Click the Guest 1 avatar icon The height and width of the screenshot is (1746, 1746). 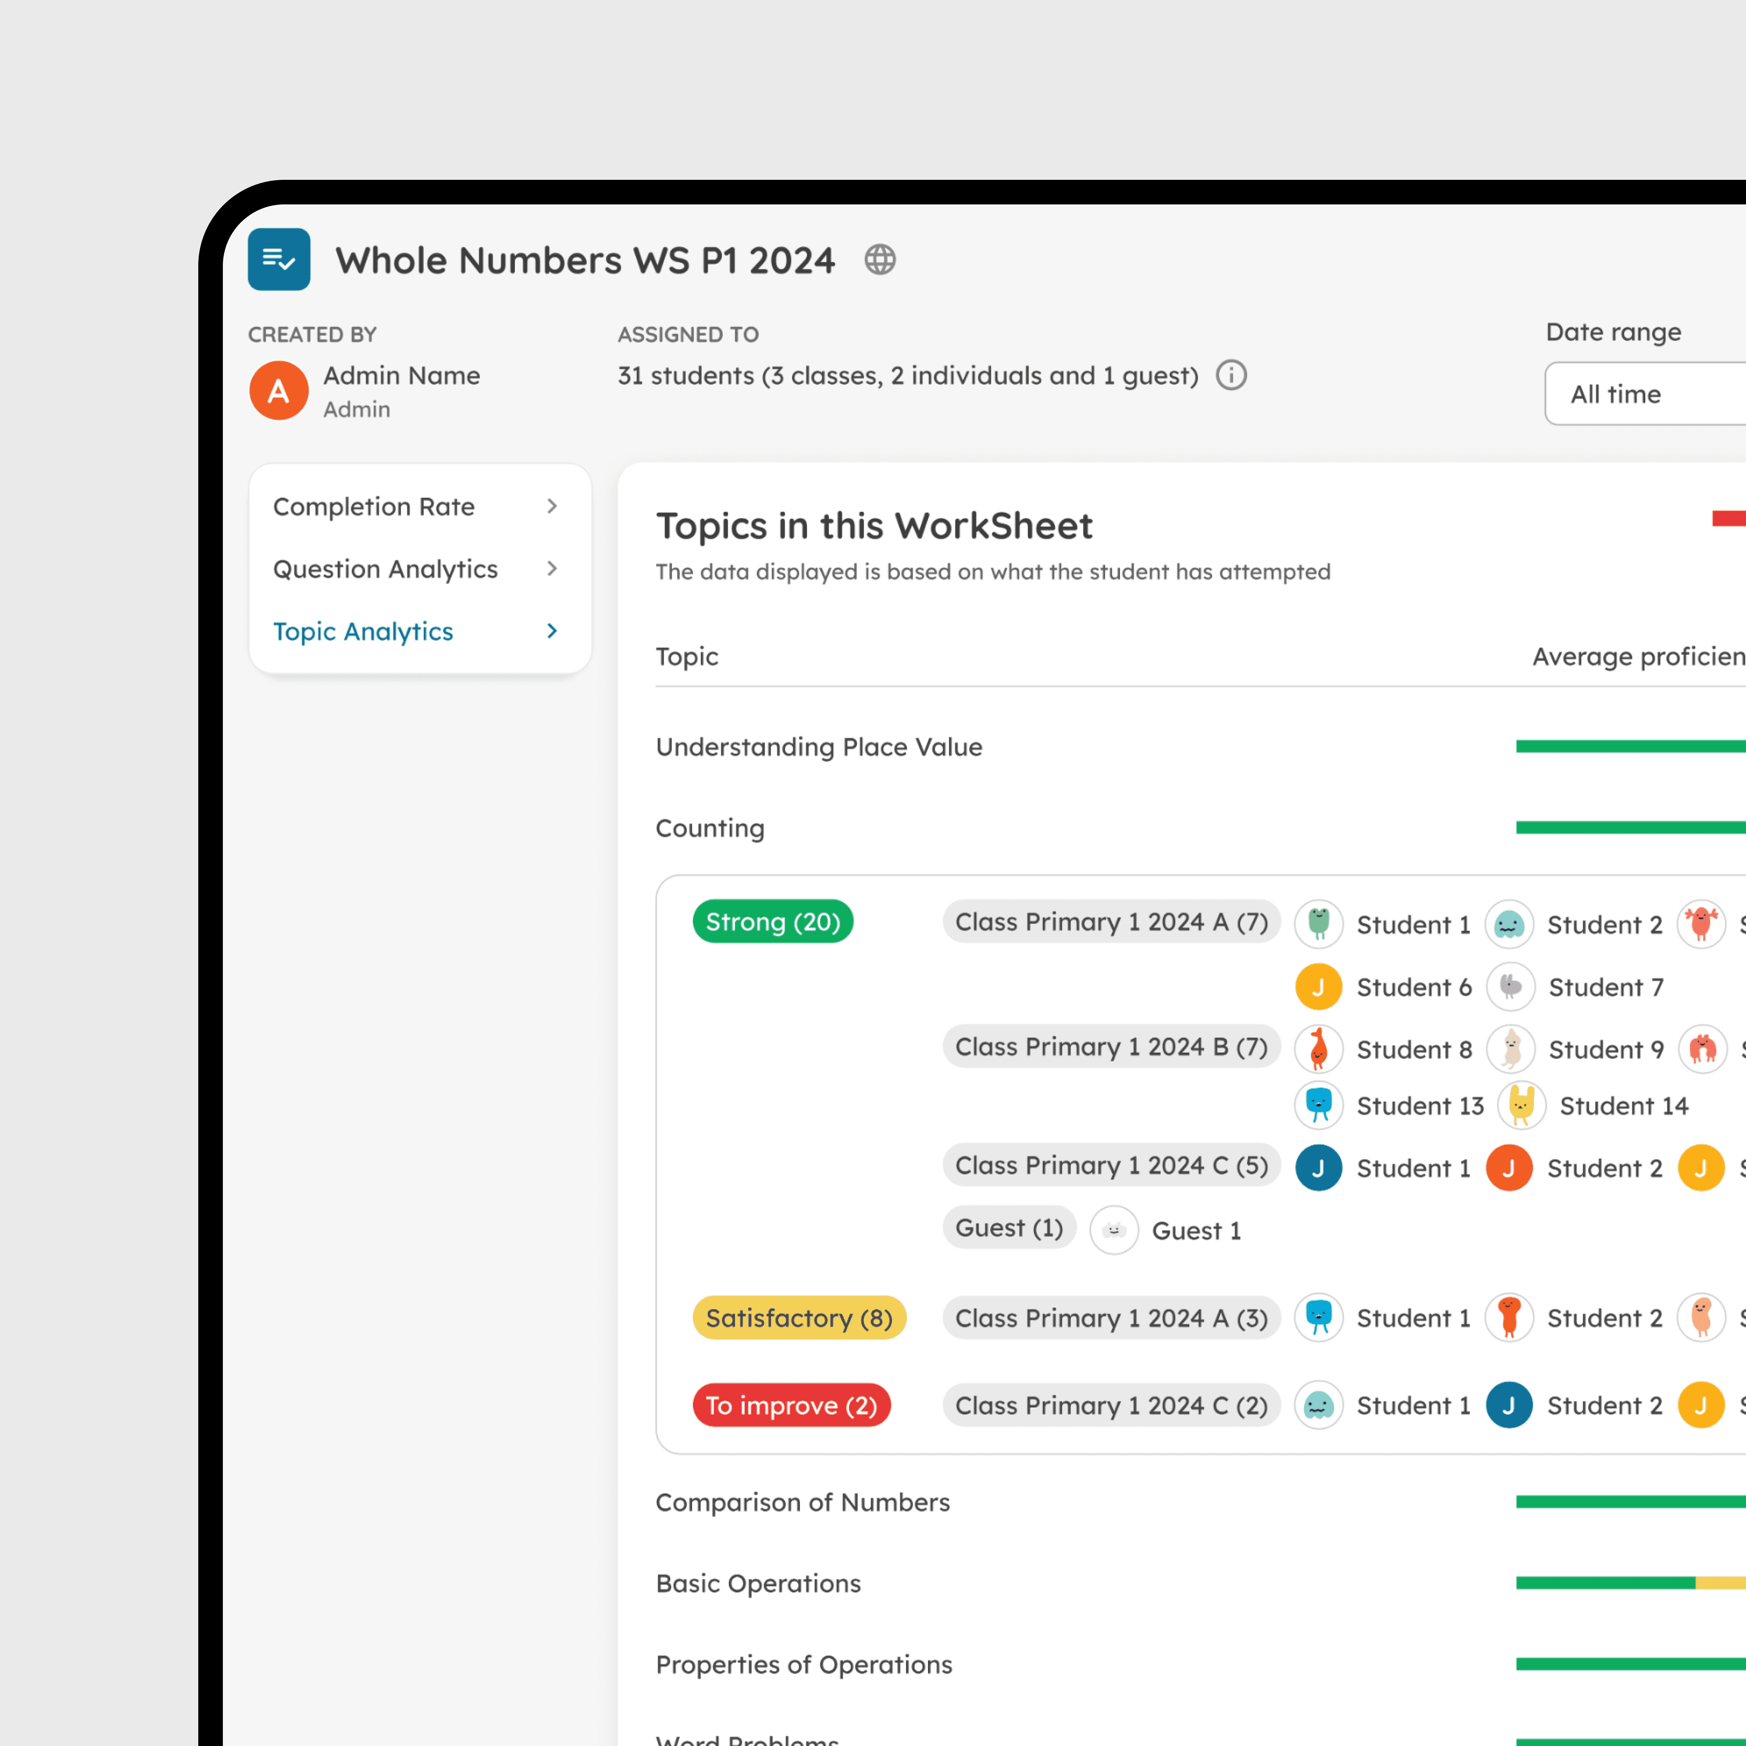click(1114, 1230)
